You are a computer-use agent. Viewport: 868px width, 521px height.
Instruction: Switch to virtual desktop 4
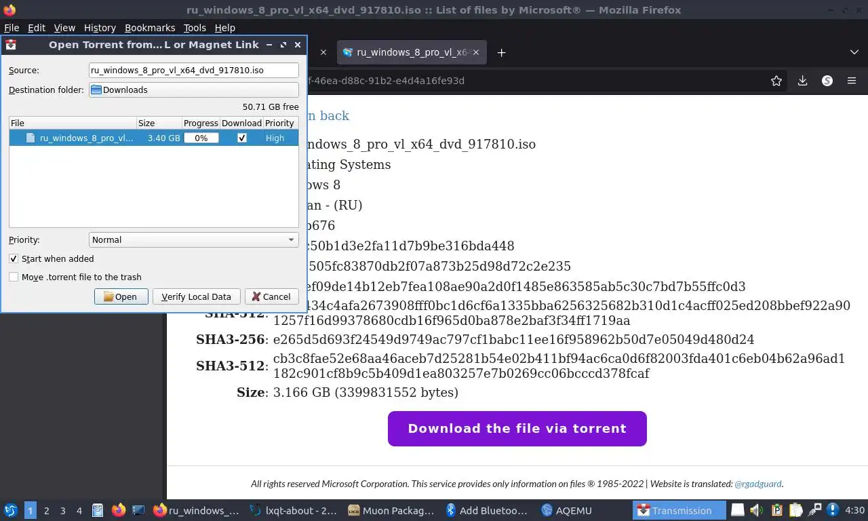pos(79,510)
